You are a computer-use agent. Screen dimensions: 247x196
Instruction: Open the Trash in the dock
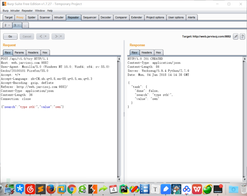(x=244, y=189)
